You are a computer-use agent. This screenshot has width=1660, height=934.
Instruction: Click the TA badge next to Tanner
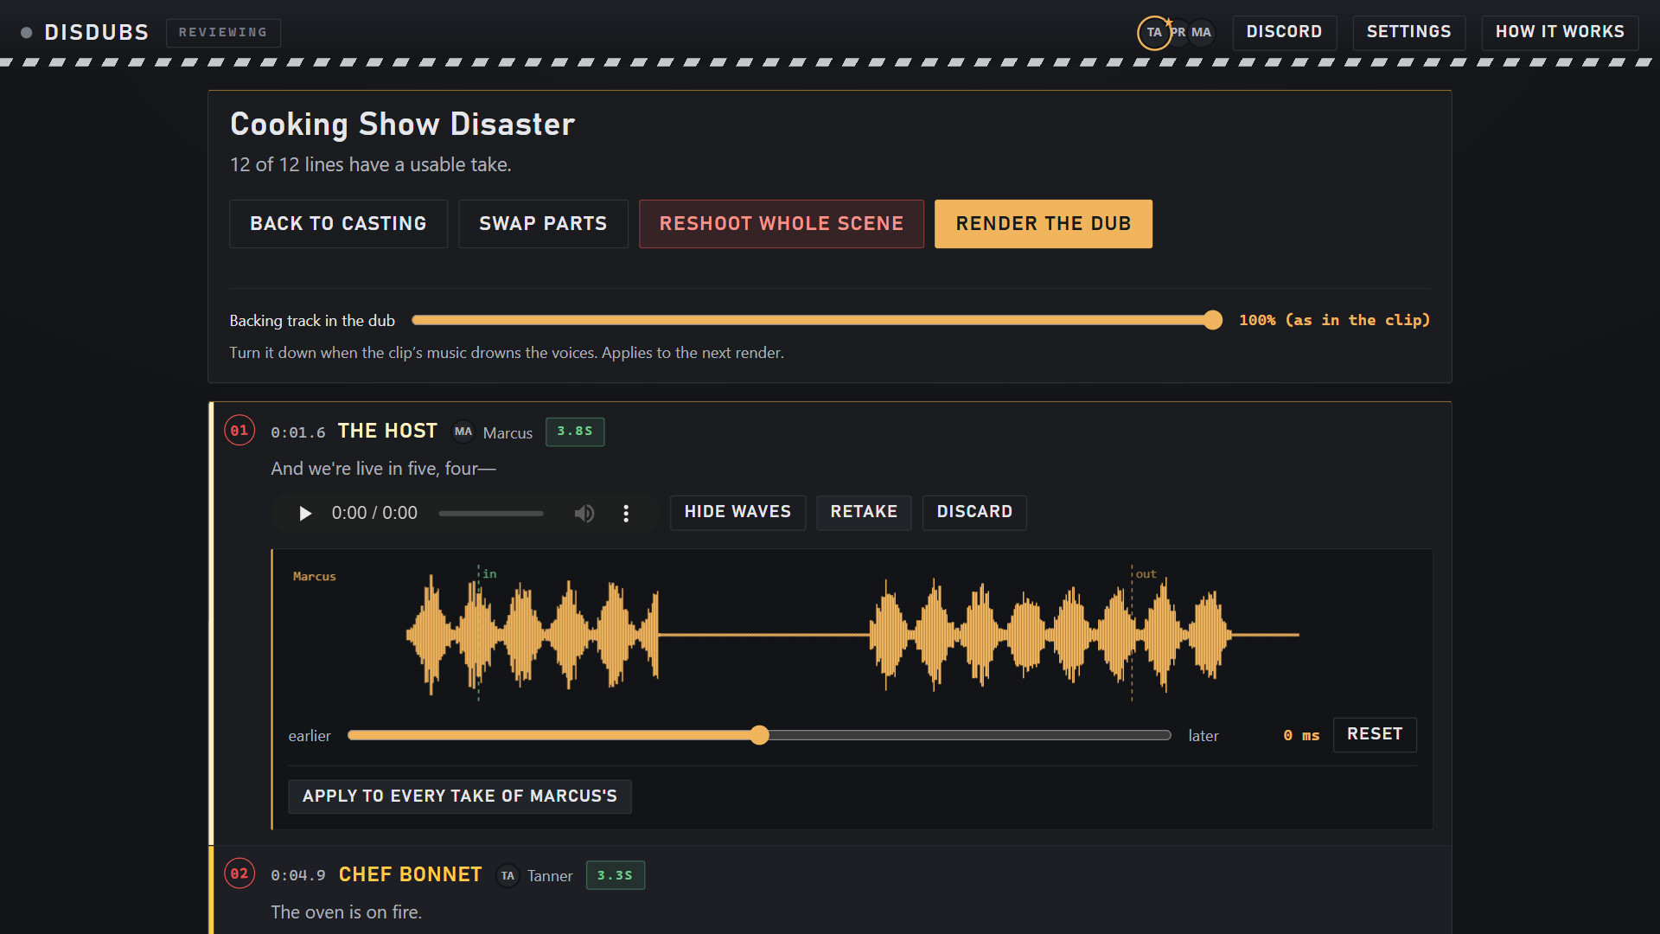508,875
